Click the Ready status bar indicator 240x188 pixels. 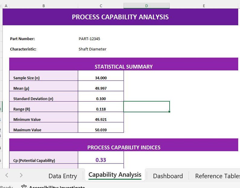[x=6, y=187]
